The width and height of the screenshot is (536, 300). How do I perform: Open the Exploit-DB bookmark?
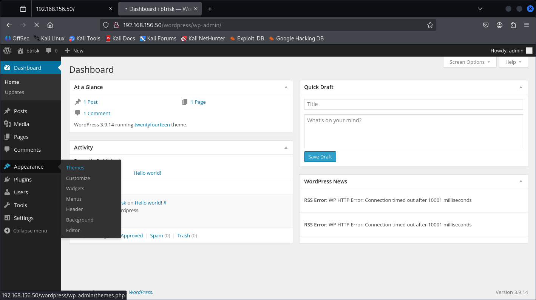247,38
